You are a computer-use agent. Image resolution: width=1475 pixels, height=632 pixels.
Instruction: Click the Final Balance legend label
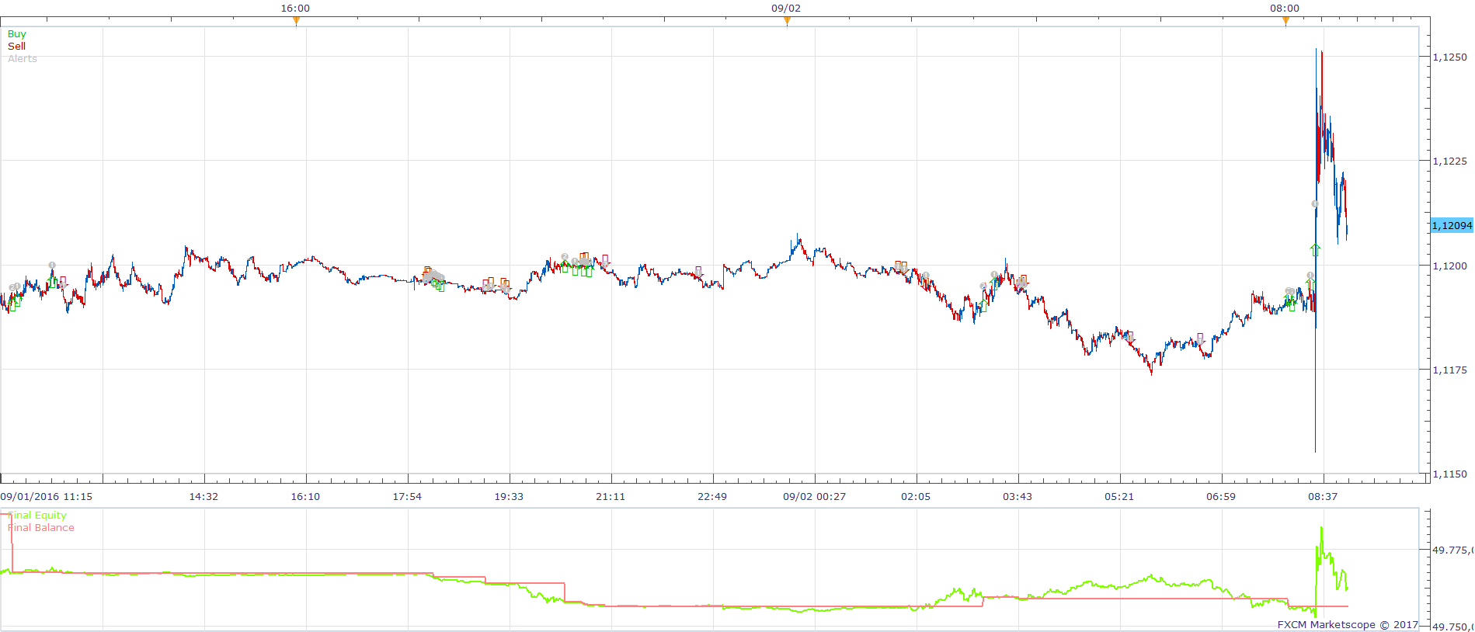(x=41, y=528)
